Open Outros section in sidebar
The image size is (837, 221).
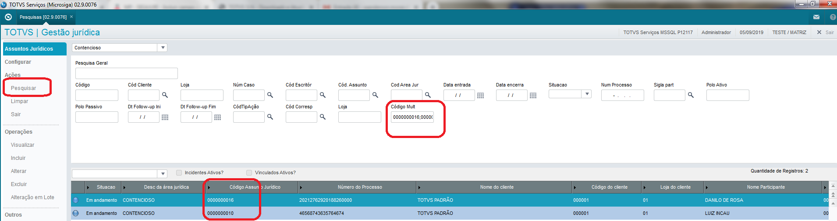click(x=13, y=215)
